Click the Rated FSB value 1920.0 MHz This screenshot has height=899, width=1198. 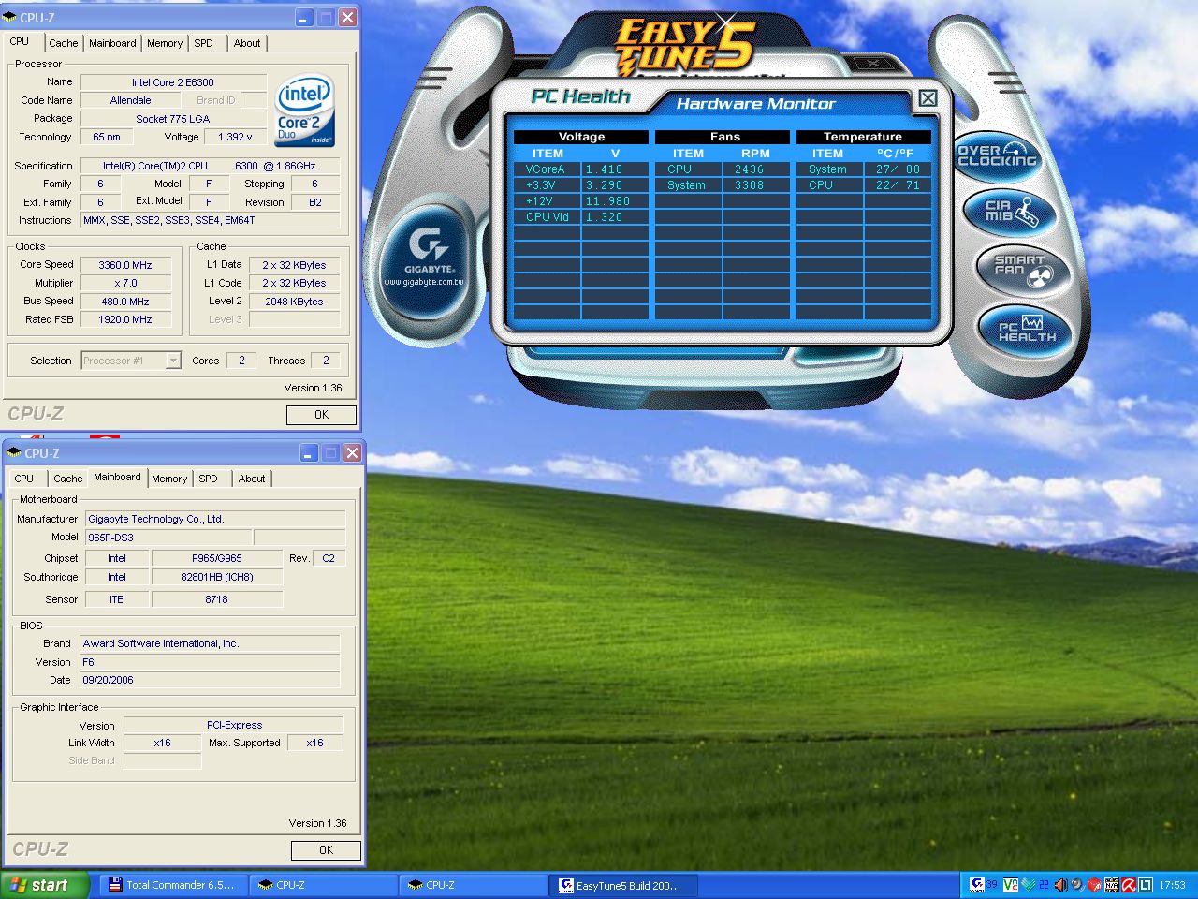click(x=125, y=319)
